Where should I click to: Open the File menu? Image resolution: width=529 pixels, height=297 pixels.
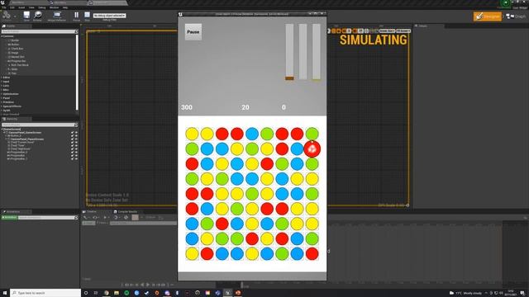pos(3,7)
